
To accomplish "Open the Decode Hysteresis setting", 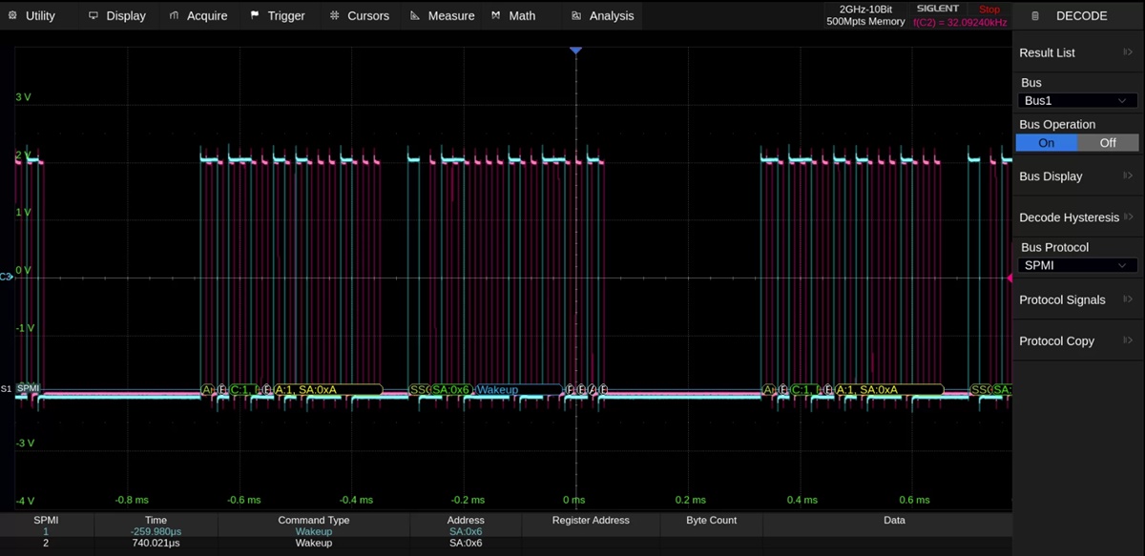I will 1077,217.
